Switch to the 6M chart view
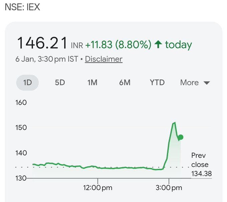Image resolution: width=227 pixels, height=202 pixels. coord(125,83)
